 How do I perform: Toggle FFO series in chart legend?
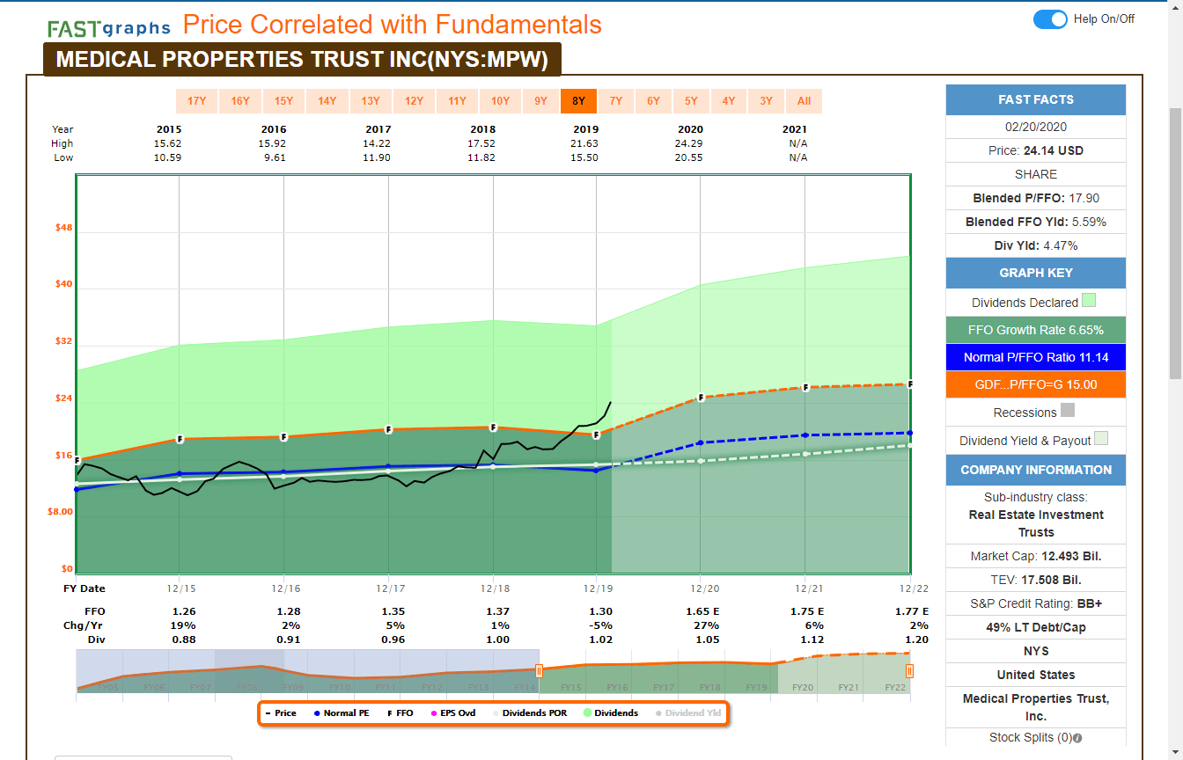click(400, 713)
